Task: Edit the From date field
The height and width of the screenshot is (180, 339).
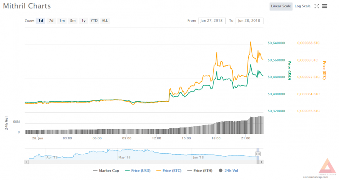Action: pos(211,21)
